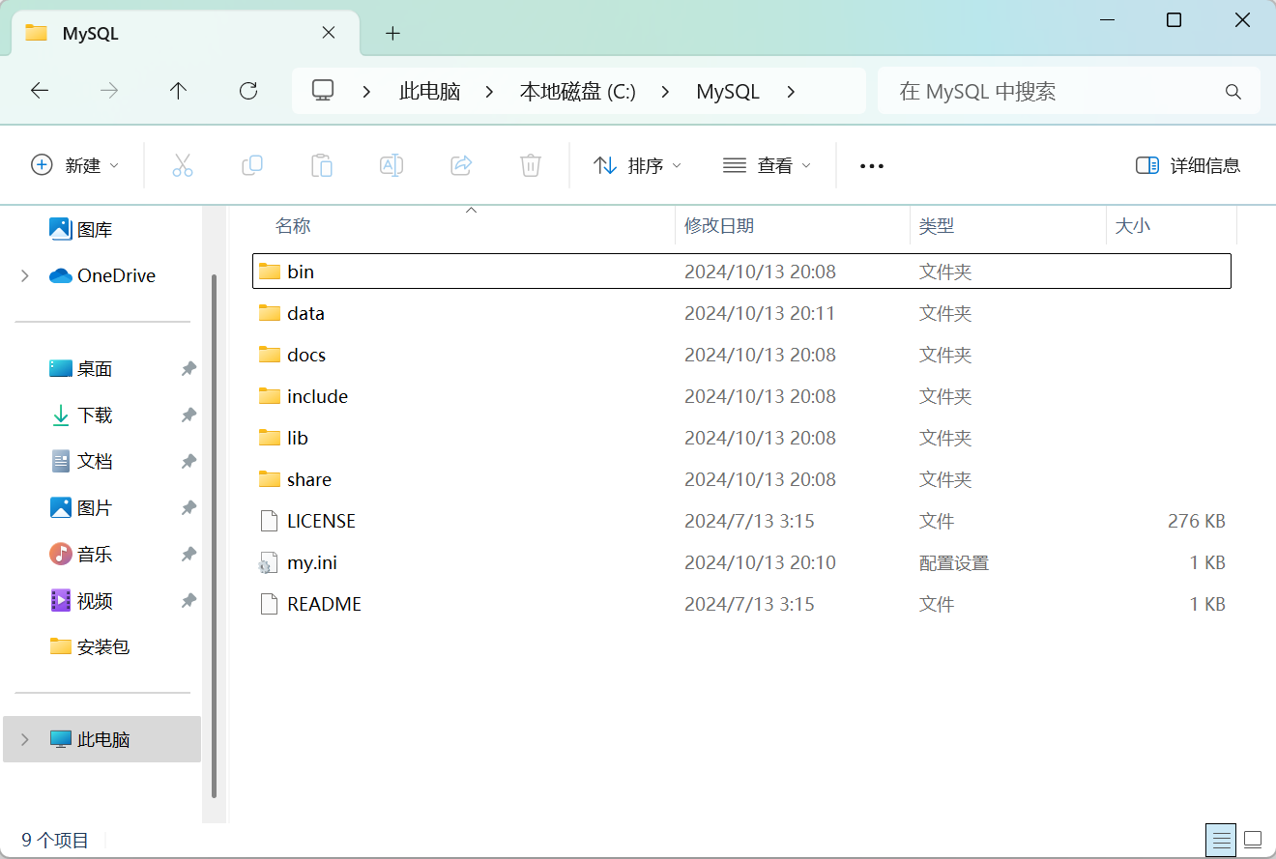Click MySQL in the address path

tap(728, 92)
